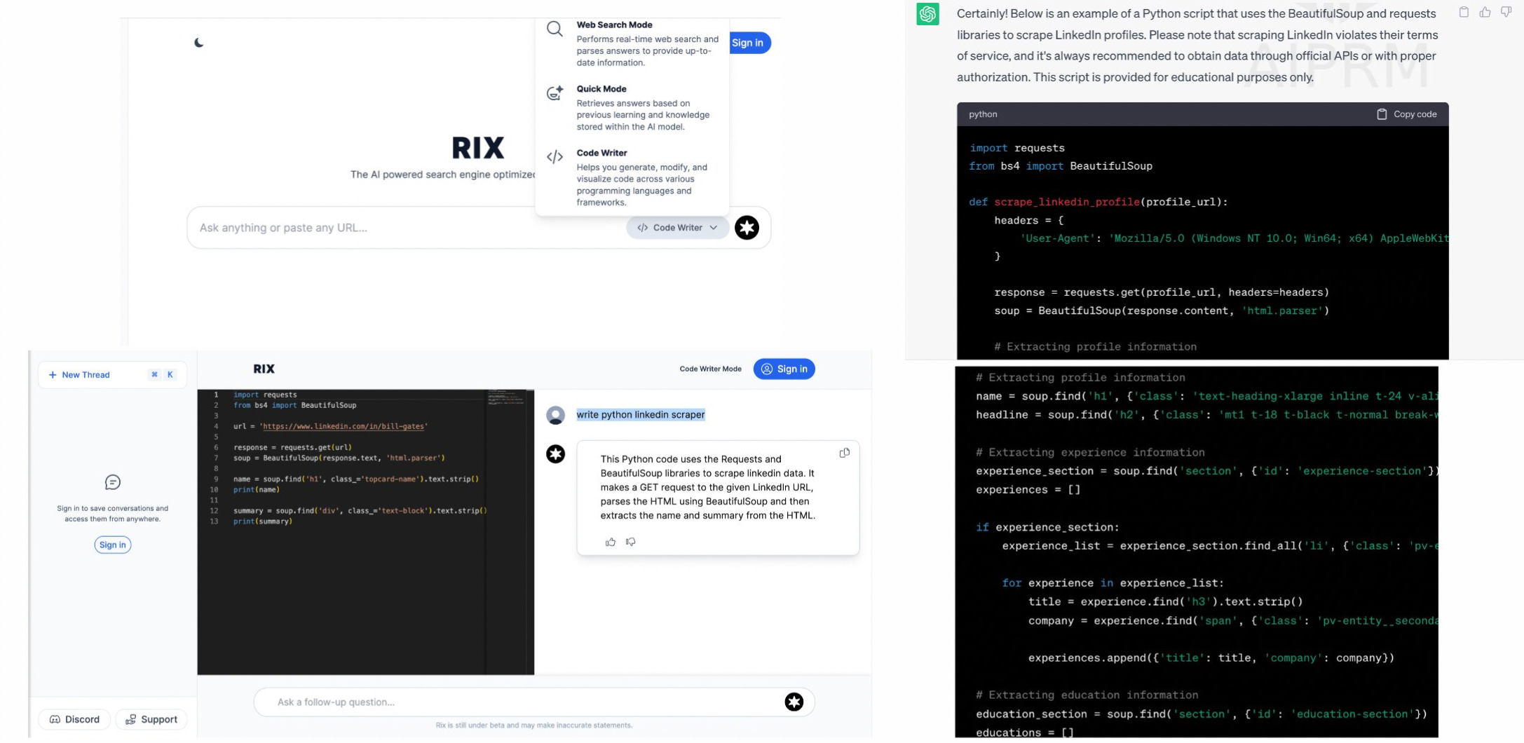This screenshot has height=743, width=1524.
Task: Like the ChatGPT response
Action: point(1485,12)
